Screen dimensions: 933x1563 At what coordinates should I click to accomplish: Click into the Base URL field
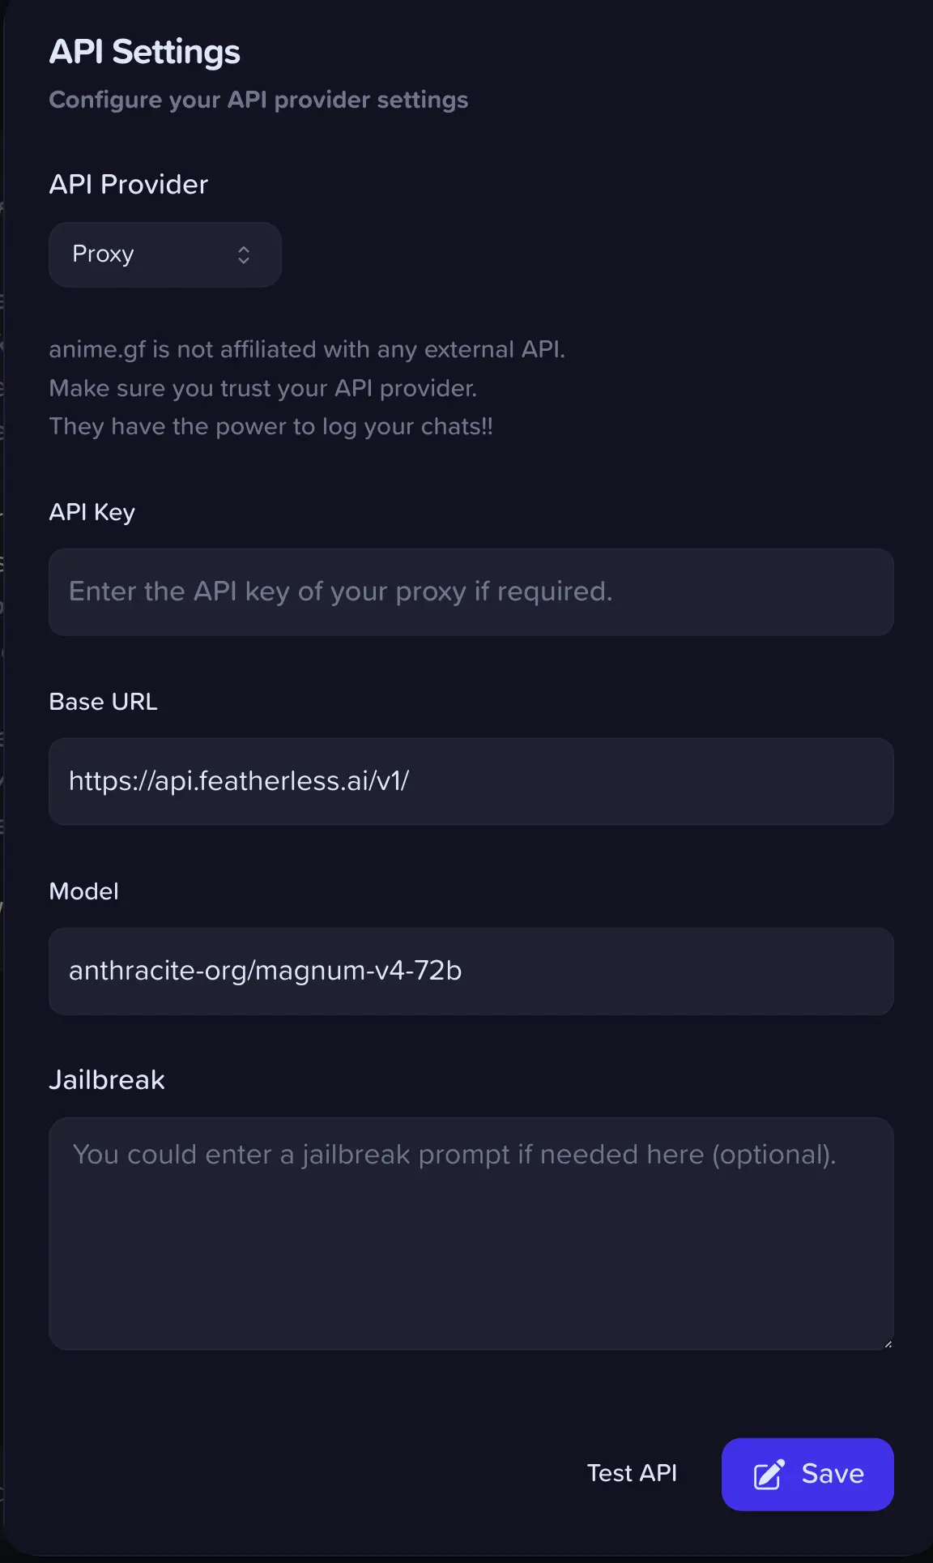pyautogui.click(x=471, y=782)
